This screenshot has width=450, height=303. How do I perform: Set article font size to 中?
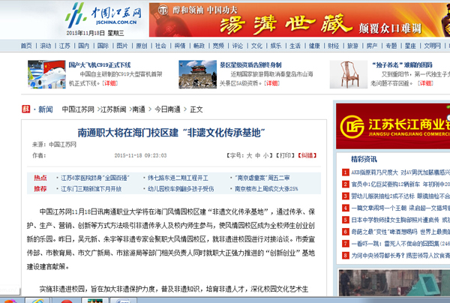[x=258, y=155]
